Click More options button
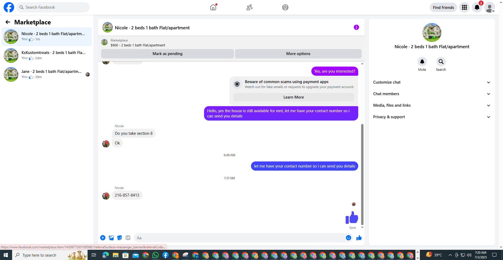The width and height of the screenshot is (503, 260). pyautogui.click(x=298, y=54)
